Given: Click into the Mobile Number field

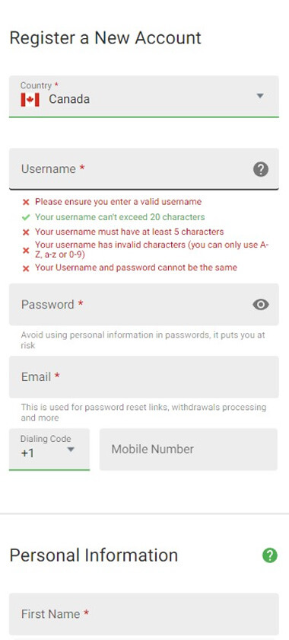Looking at the screenshot, I should [x=189, y=450].
